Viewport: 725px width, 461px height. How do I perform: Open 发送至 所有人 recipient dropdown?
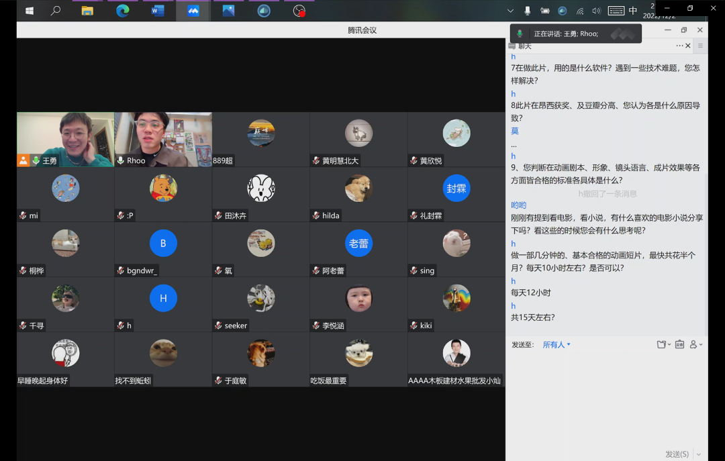(x=557, y=344)
